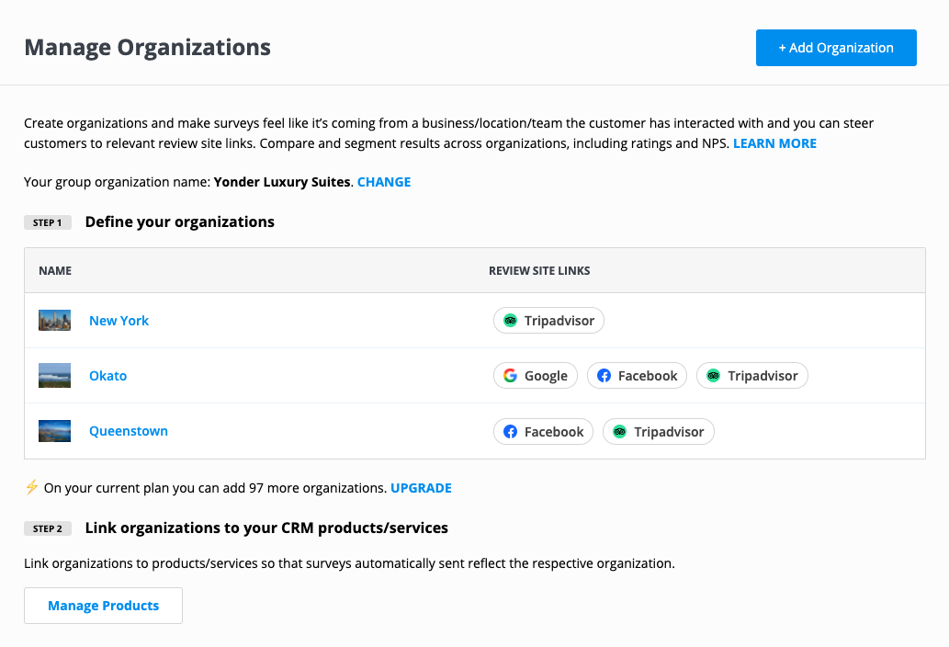Image resolution: width=949 pixels, height=647 pixels.
Task: Click the 'Define your organizations' heading
Action: pos(180,222)
